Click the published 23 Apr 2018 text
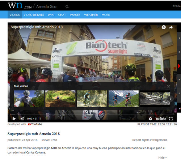Viewport: 181px width, 164px height. tap(22, 140)
